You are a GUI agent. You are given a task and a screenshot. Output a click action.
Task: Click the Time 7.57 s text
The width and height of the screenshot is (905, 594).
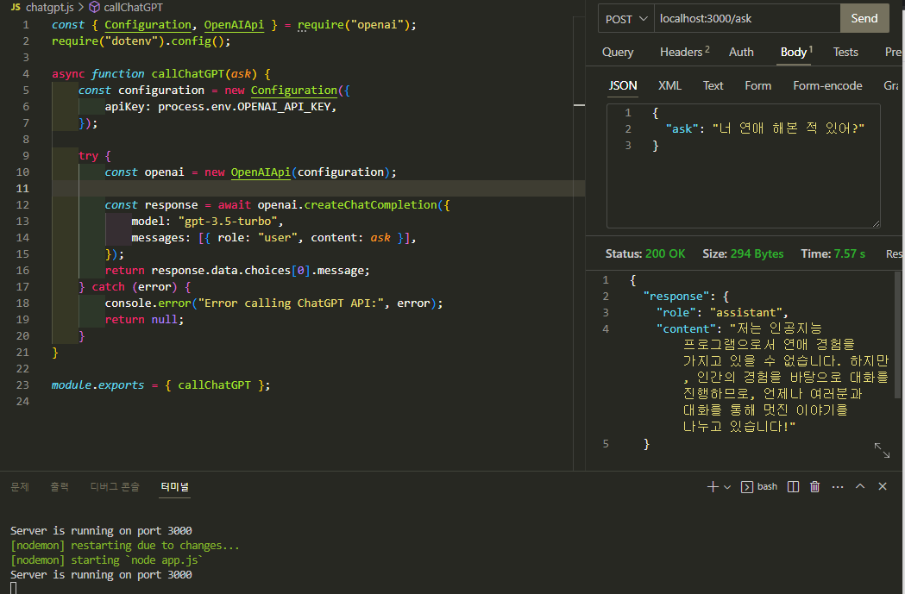(833, 253)
